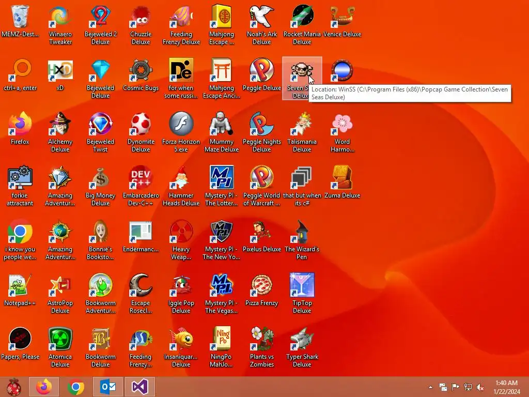
Task: Select the Atomica Deluxe icon
Action: [x=60, y=339]
